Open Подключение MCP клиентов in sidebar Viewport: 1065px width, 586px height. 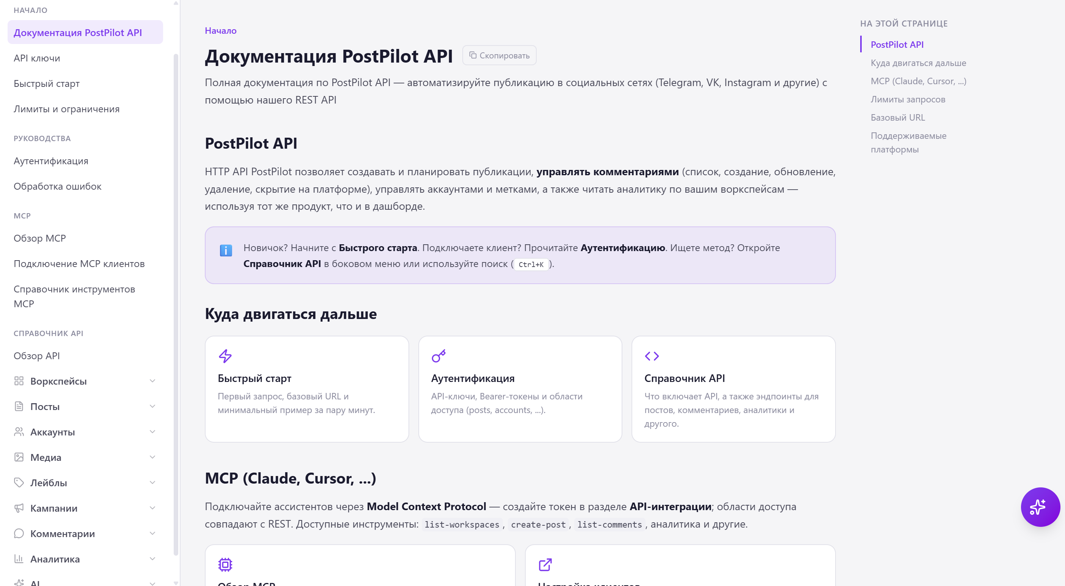(85, 264)
